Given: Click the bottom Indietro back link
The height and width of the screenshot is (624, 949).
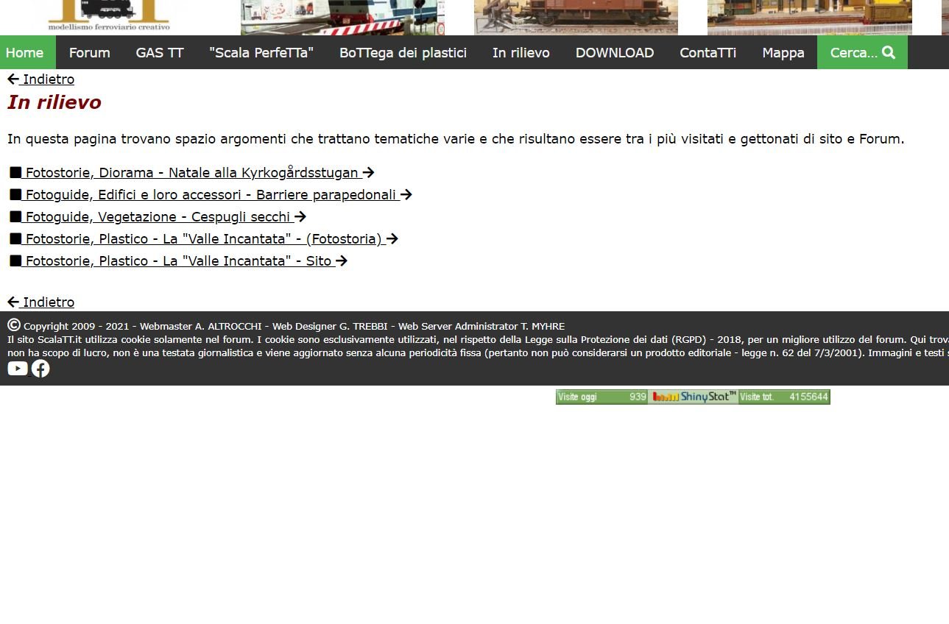Looking at the screenshot, I should point(41,302).
